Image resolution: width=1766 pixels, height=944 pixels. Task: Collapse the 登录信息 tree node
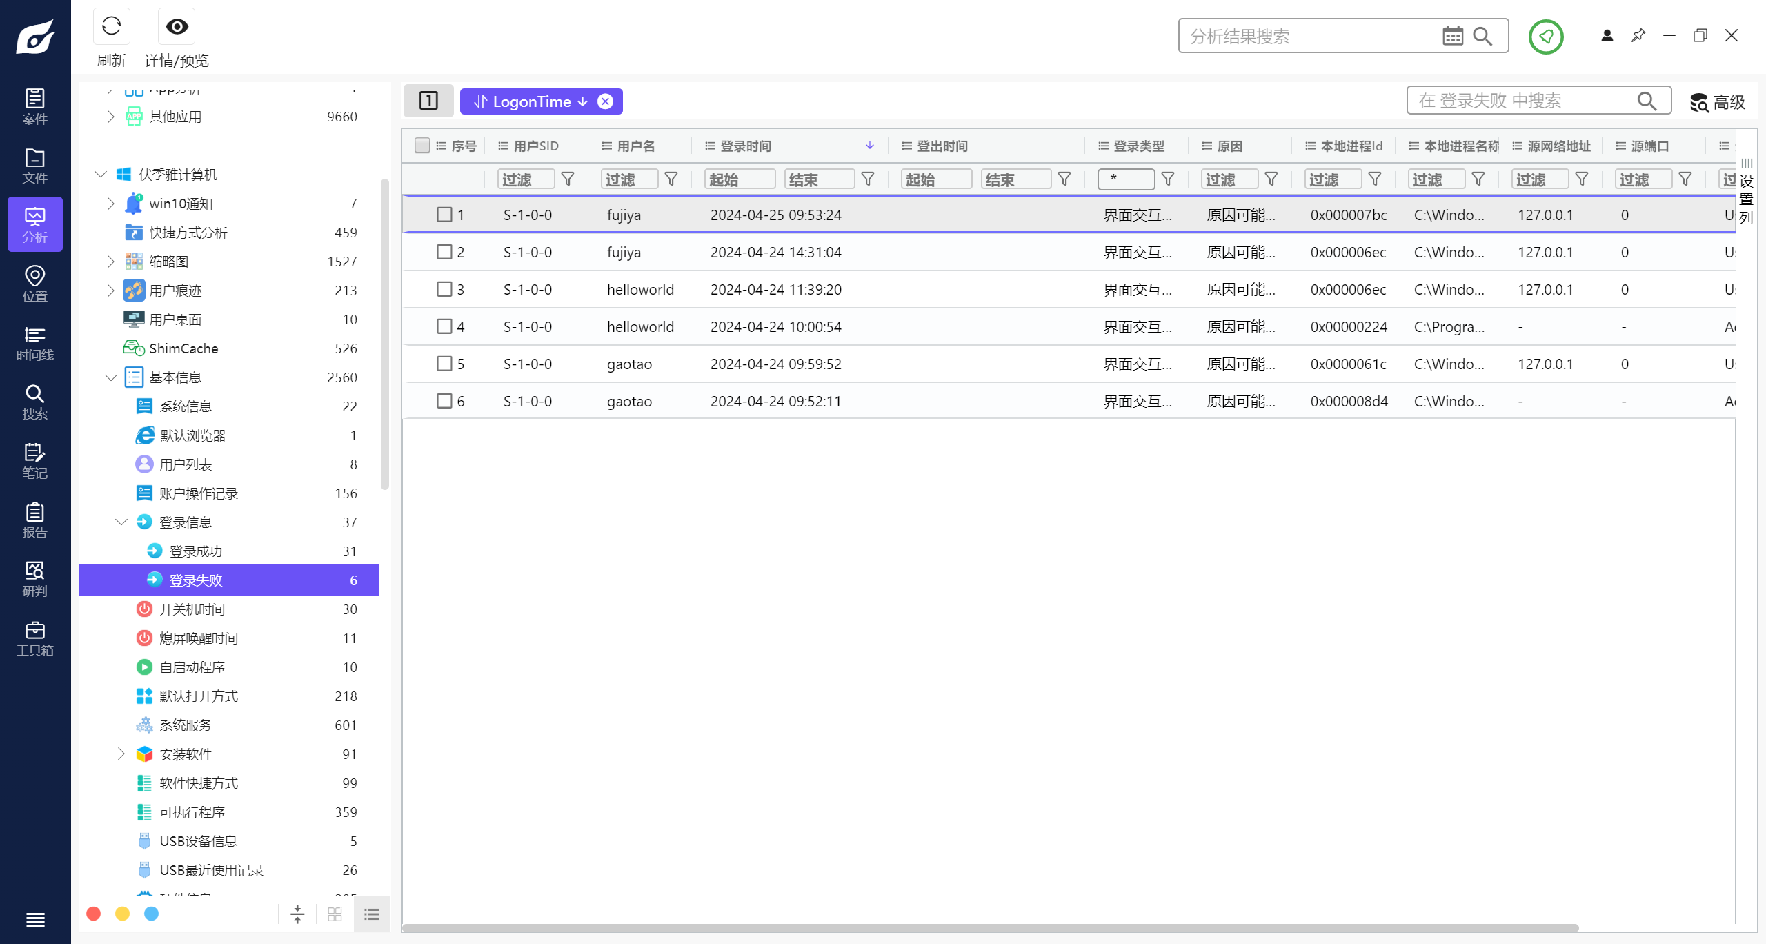(121, 522)
